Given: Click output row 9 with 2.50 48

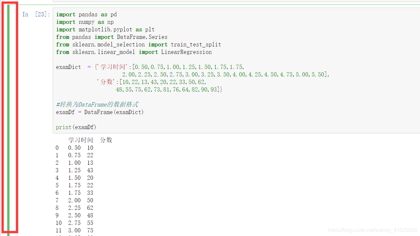Looking at the screenshot, I should (74, 215).
